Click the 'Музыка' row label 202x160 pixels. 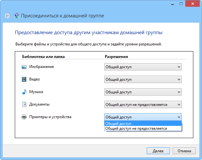pyautogui.click(x=36, y=92)
